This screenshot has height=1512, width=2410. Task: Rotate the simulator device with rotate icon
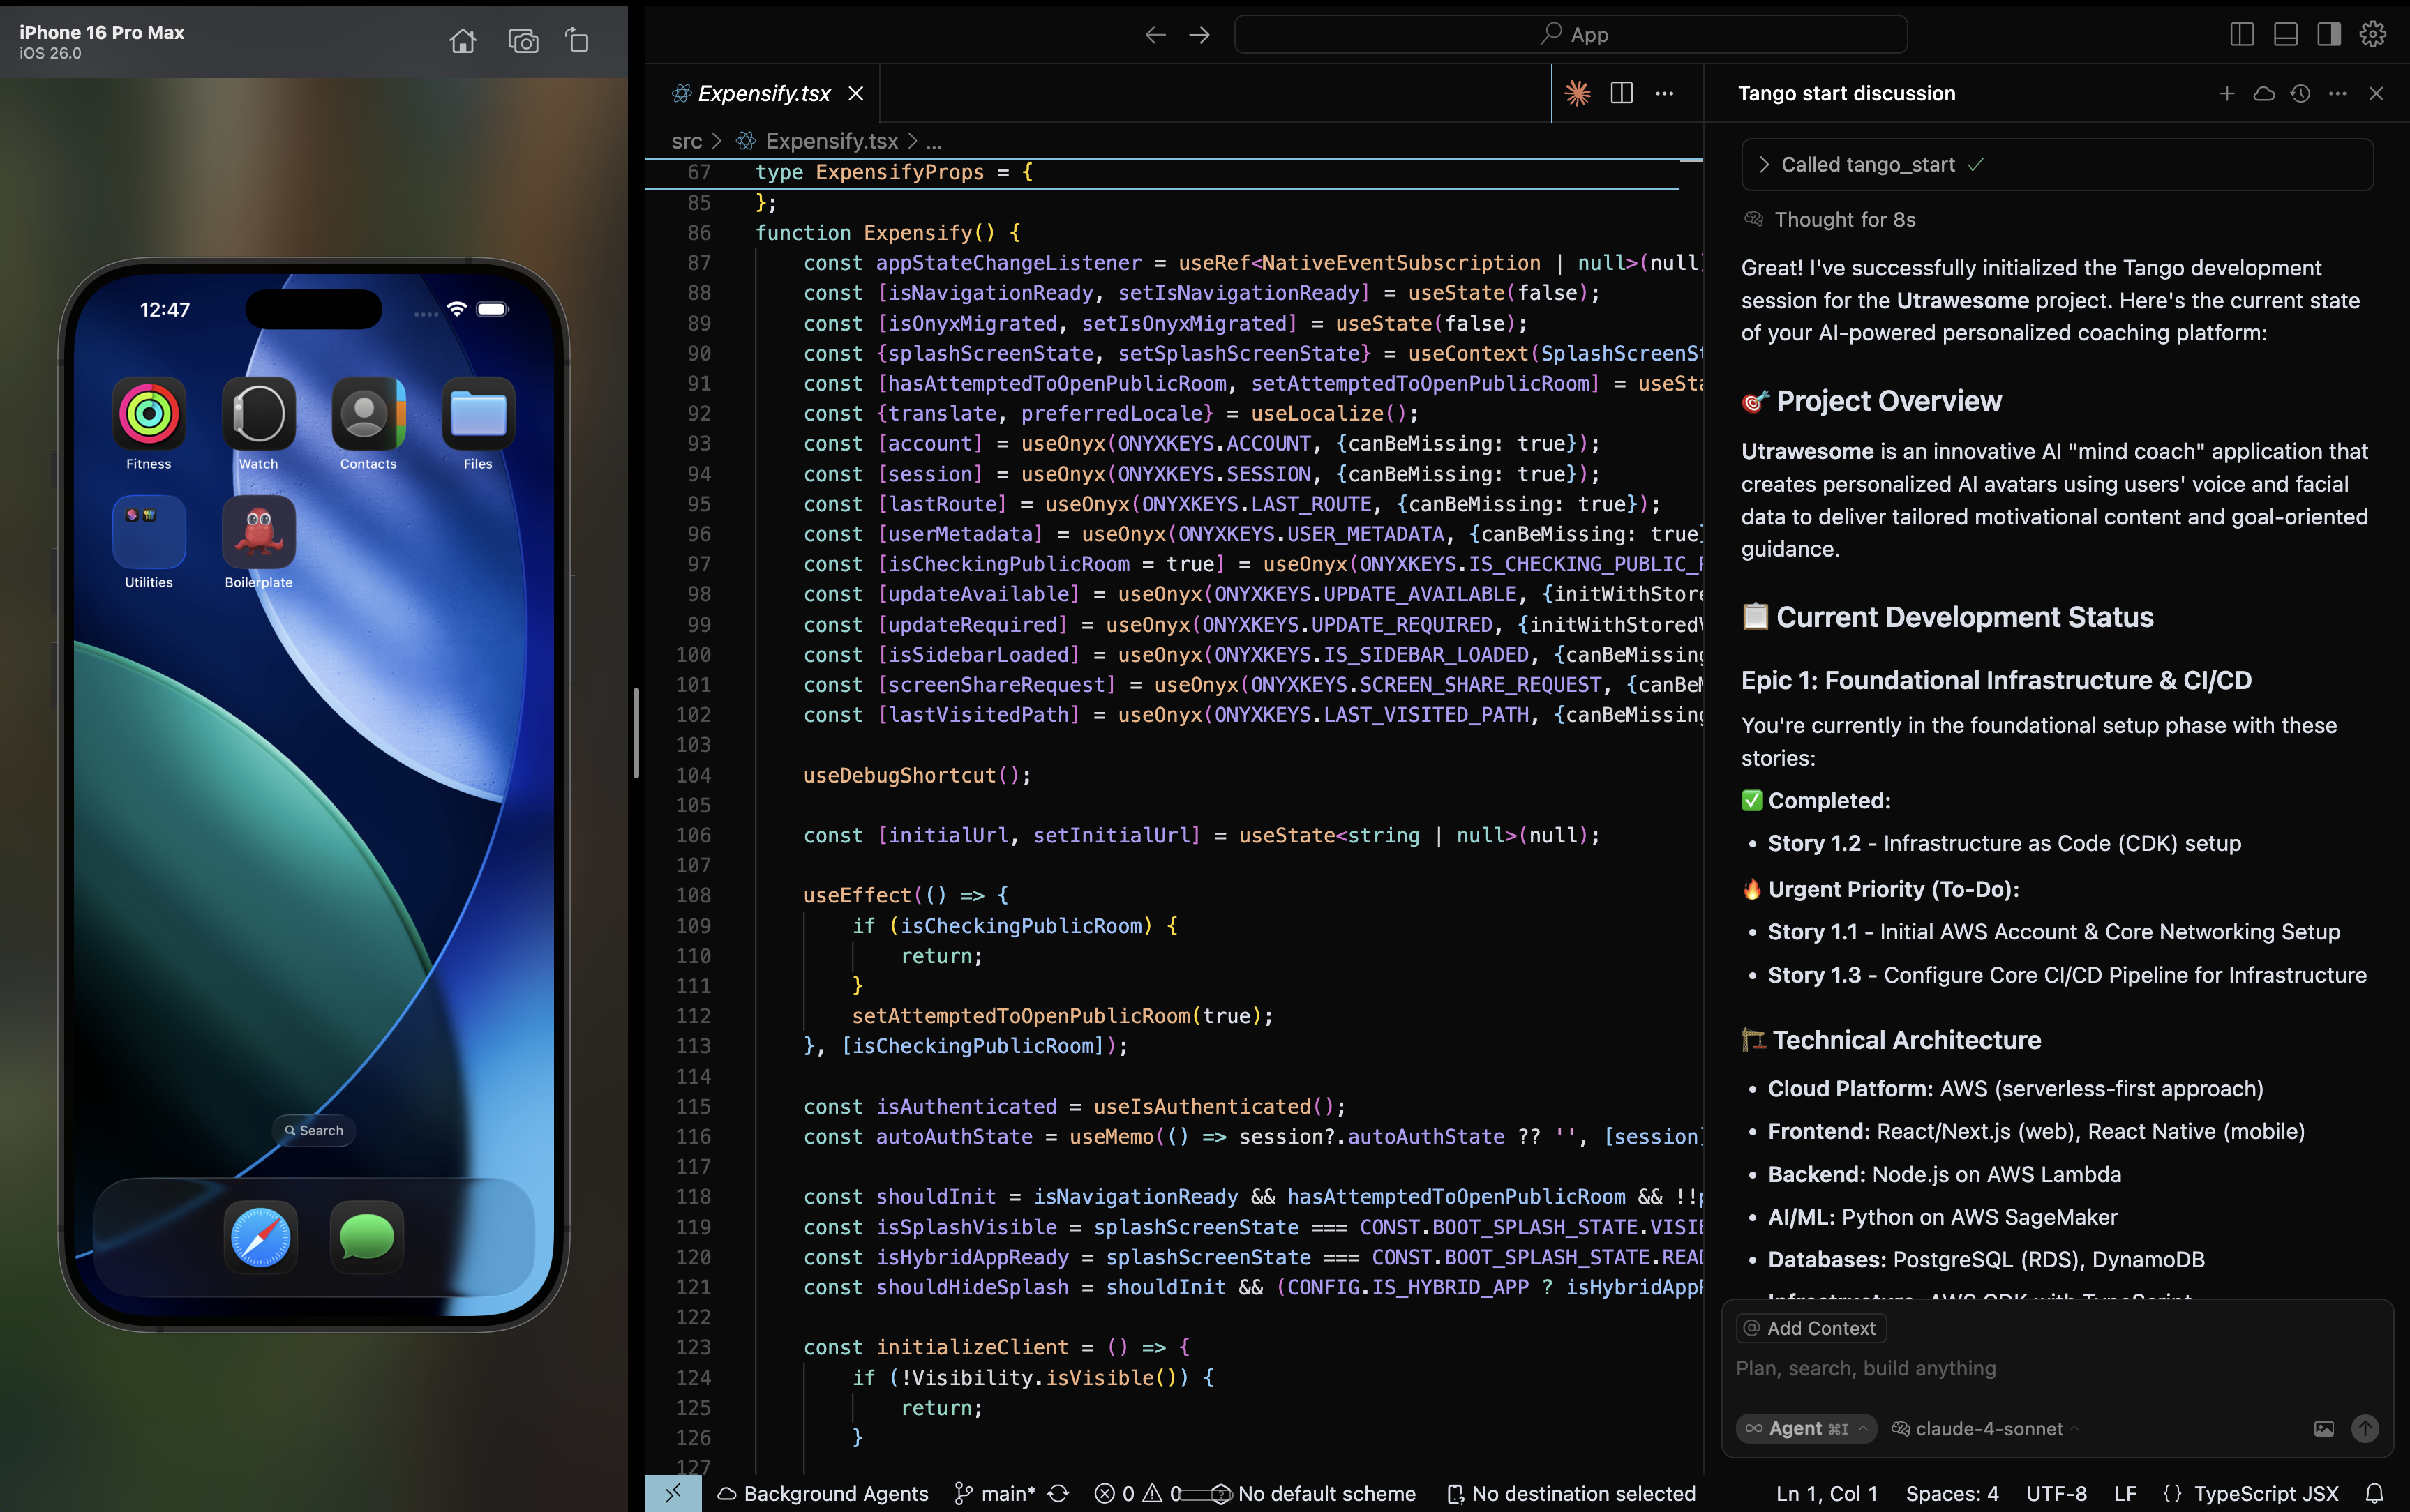coord(577,40)
